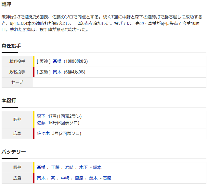Click 阪神 label in home run table
The image size is (208, 185).
tap(17, 119)
